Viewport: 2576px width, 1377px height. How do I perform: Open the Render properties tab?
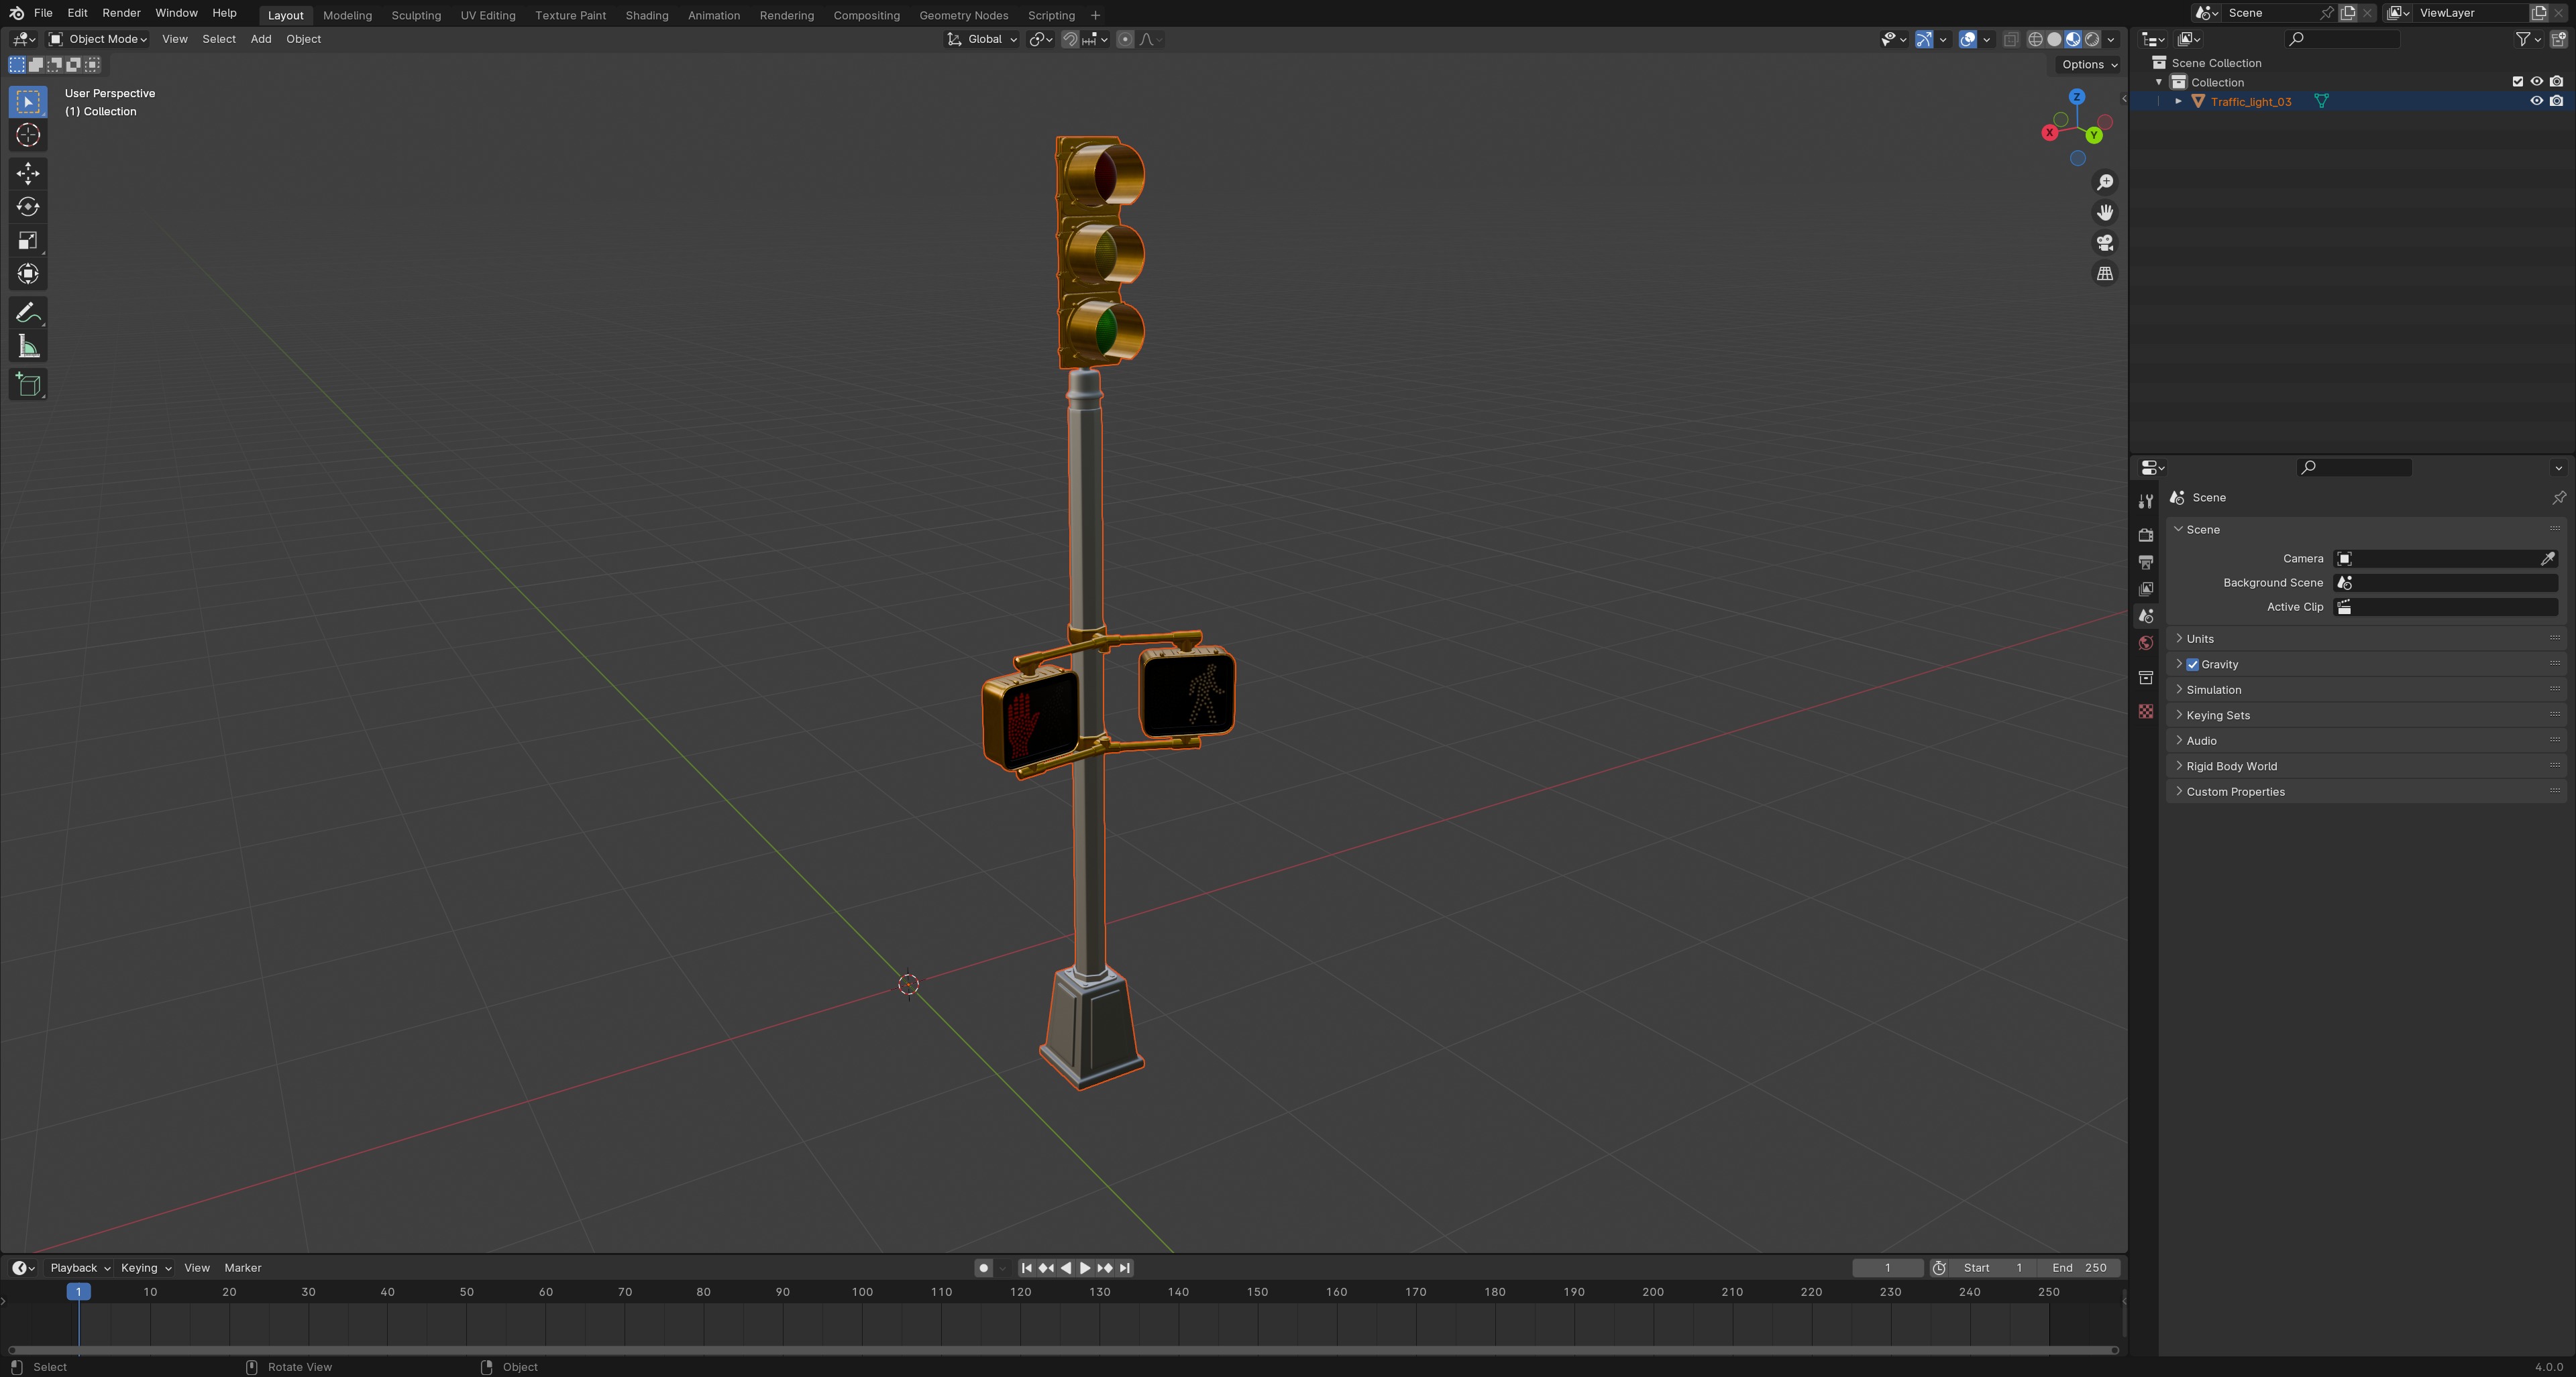(x=2145, y=534)
